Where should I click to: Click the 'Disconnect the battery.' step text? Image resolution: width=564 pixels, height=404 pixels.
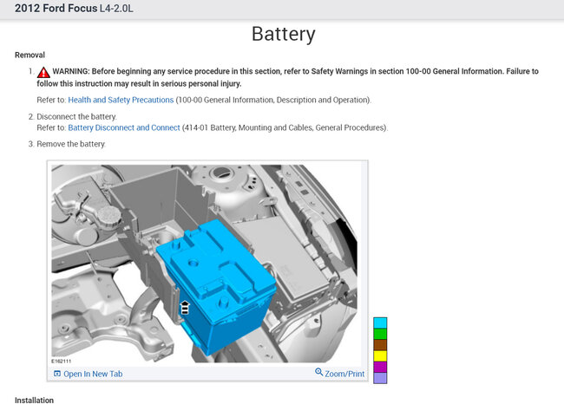(76, 116)
